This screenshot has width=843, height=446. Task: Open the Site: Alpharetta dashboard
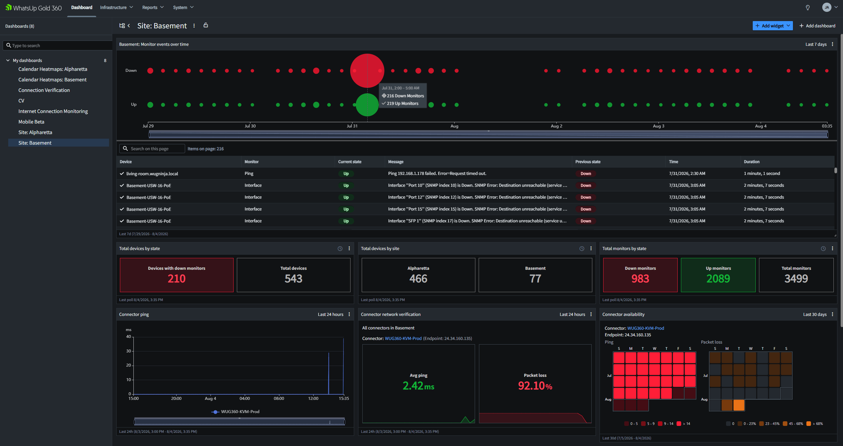pyautogui.click(x=35, y=132)
